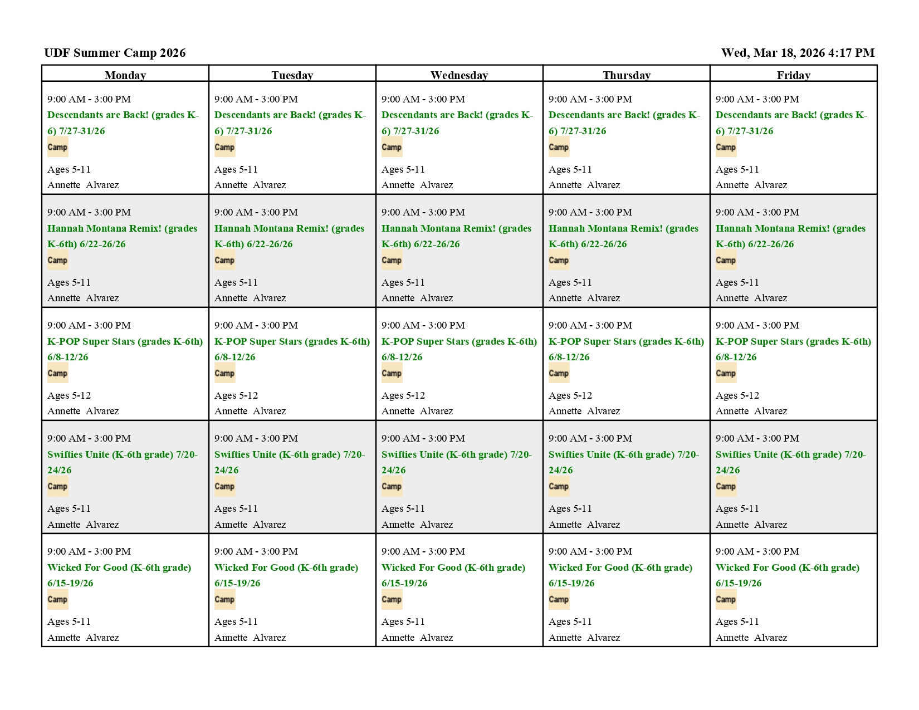This screenshot has height=710, width=919.
Task: Click the Camp badge in Wednesday's K-POP cell
Action: coord(392,373)
